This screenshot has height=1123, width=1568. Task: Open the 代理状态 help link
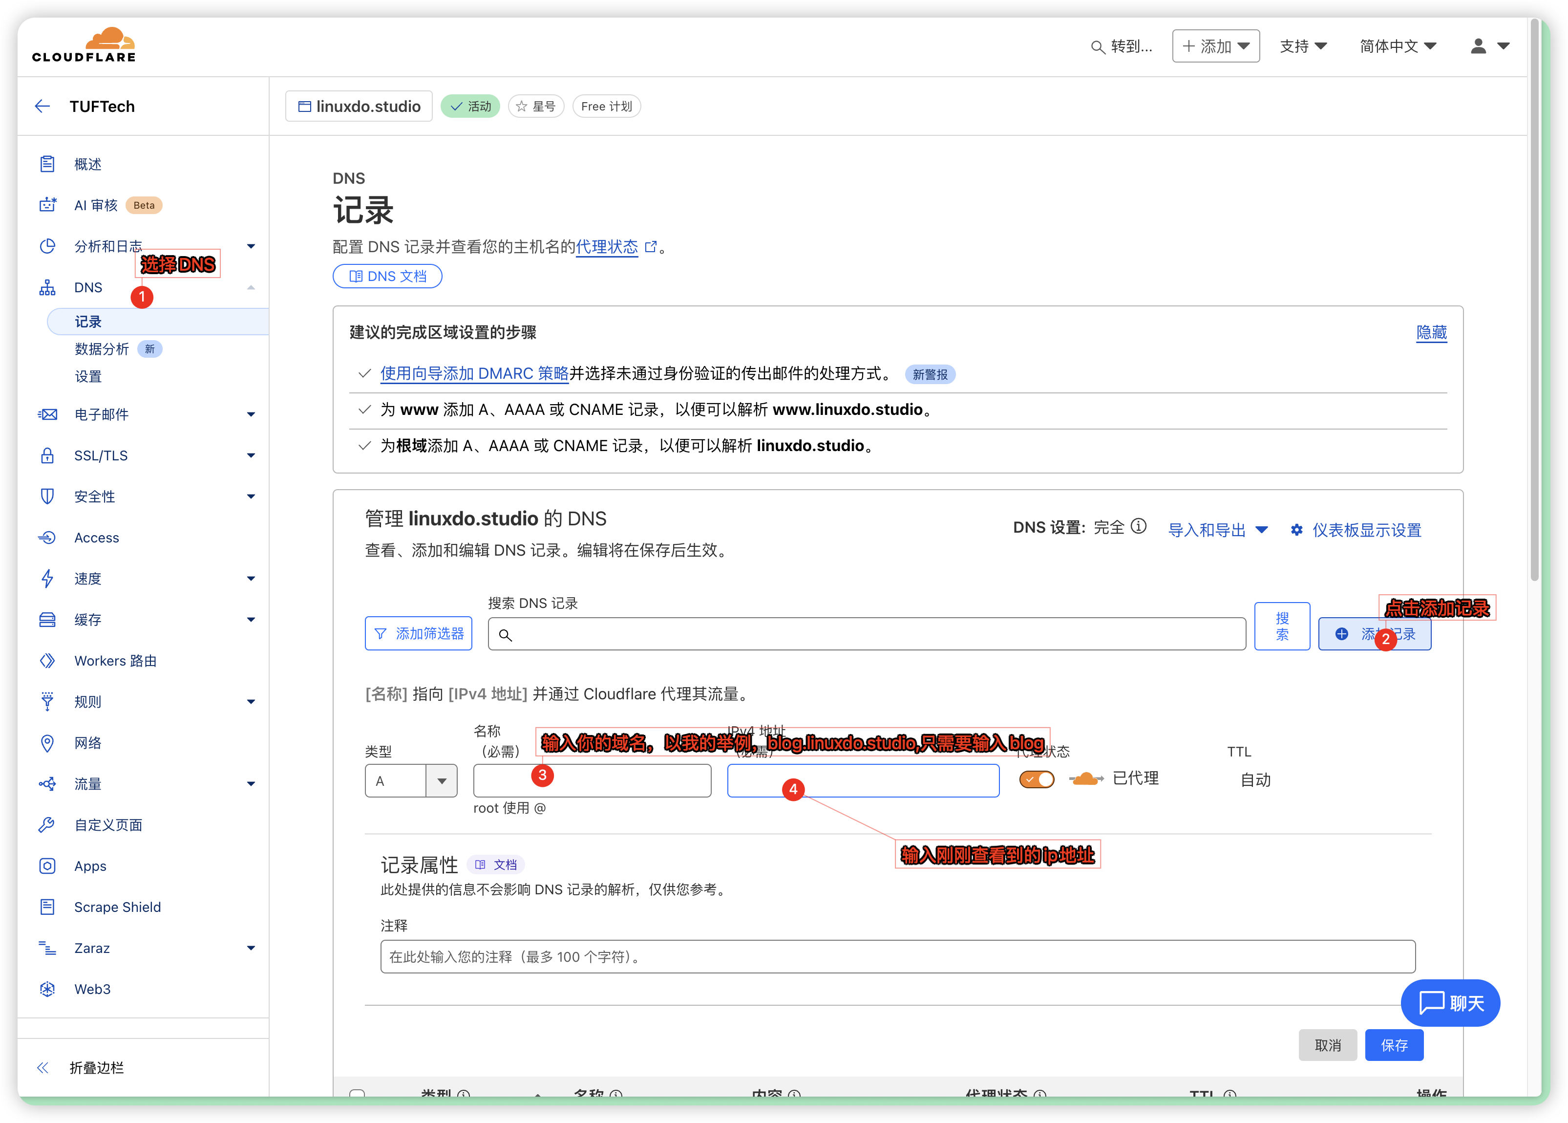click(607, 247)
